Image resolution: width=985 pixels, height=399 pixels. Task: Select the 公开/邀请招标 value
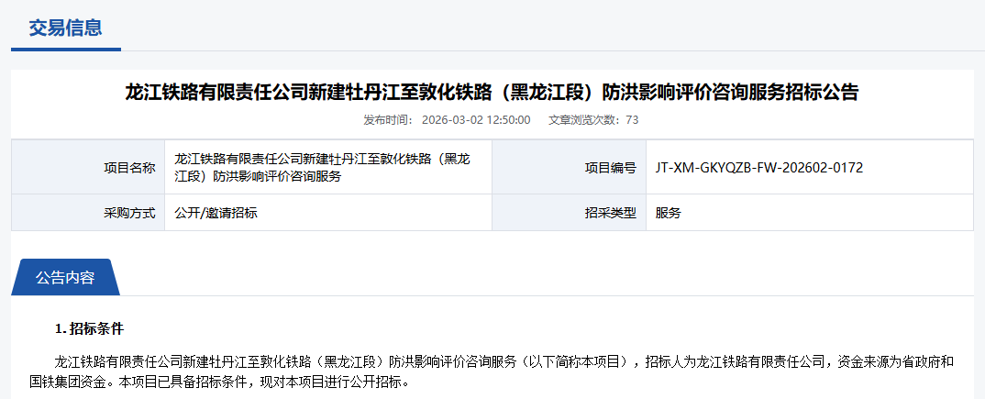[216, 213]
